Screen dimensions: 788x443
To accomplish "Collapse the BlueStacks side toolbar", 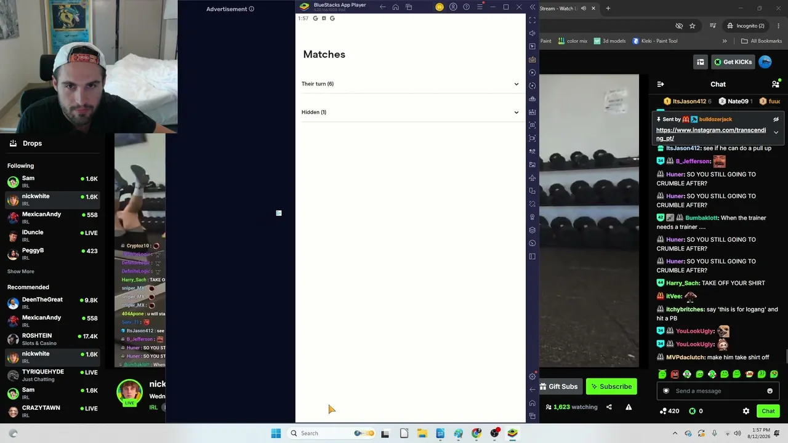I will click(x=533, y=7).
